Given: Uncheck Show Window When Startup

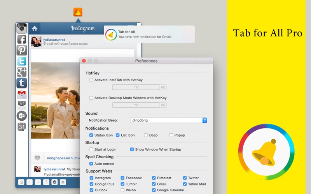Looking at the screenshot, I should [132, 149].
